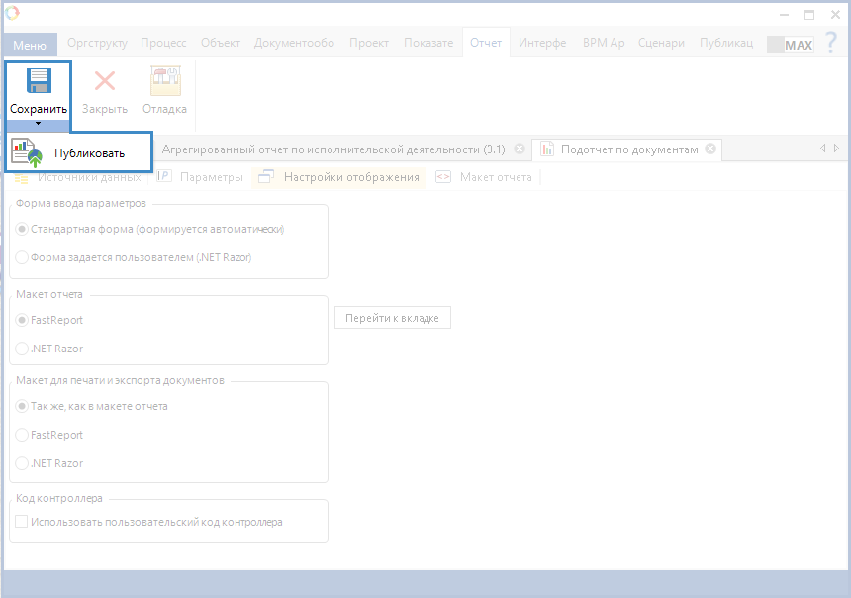
Task: Click the Сохранить floppy disk icon
Action: pos(39,81)
